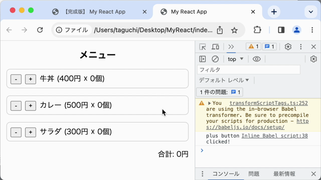This screenshot has width=321, height=180.
Task: Decrease カレー quantity with minus button
Action: click(x=16, y=105)
